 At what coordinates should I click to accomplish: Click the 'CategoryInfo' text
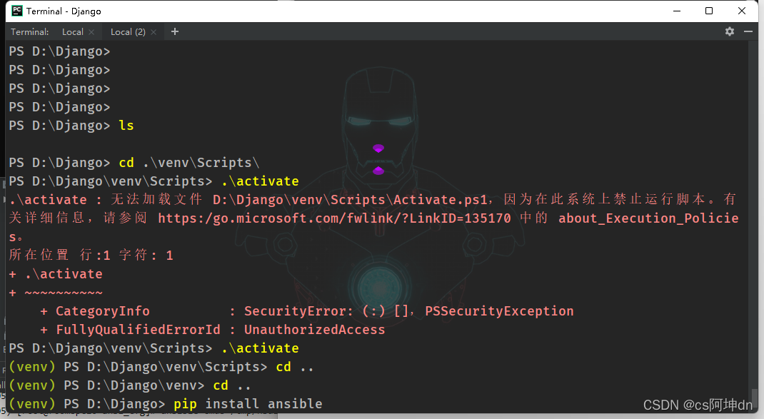point(102,311)
